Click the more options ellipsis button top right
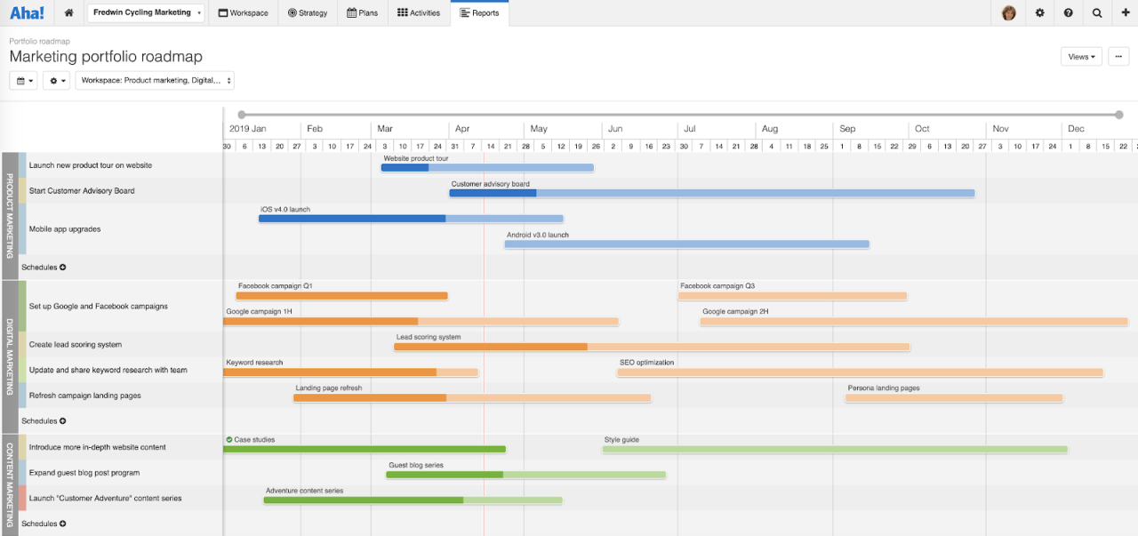The width and height of the screenshot is (1138, 536). pos(1118,56)
